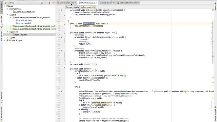Click the highlighted verify method on line 178
The height and width of the screenshot is (122, 217).
(183, 91)
